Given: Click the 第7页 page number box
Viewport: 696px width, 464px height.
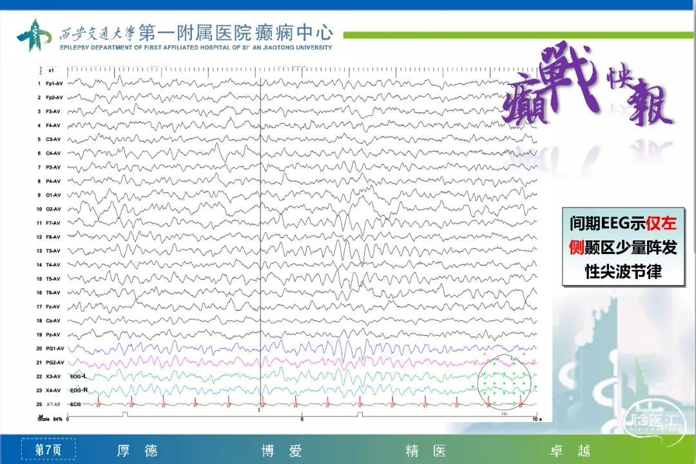Looking at the screenshot, I should pos(48,450).
